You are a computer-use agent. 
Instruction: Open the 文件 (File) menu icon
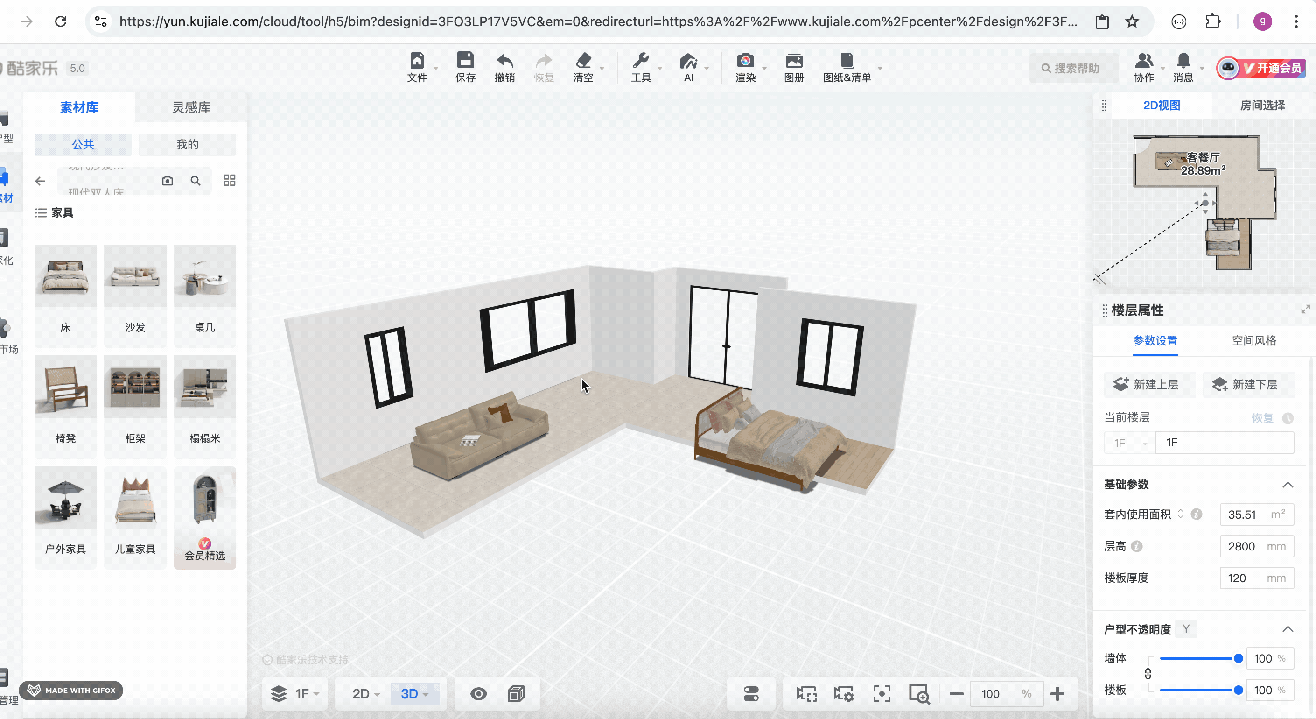[x=417, y=61]
